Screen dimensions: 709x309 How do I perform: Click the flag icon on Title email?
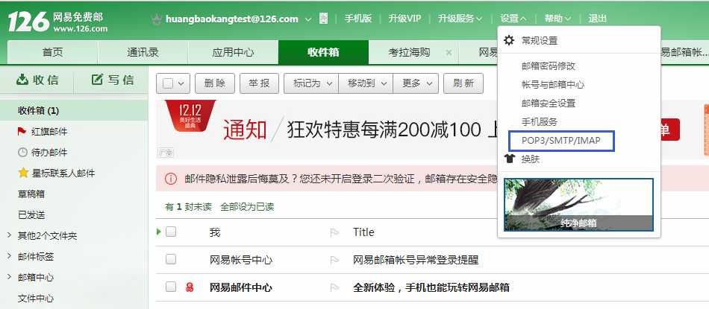click(x=334, y=232)
